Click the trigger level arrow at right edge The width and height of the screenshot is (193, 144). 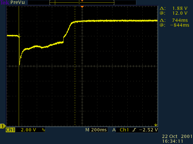tap(156, 124)
